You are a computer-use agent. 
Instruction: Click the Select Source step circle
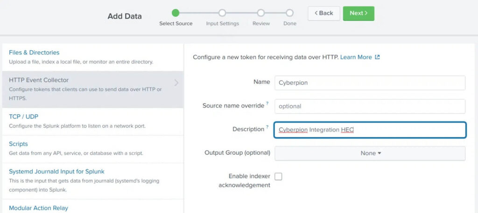pyautogui.click(x=176, y=13)
